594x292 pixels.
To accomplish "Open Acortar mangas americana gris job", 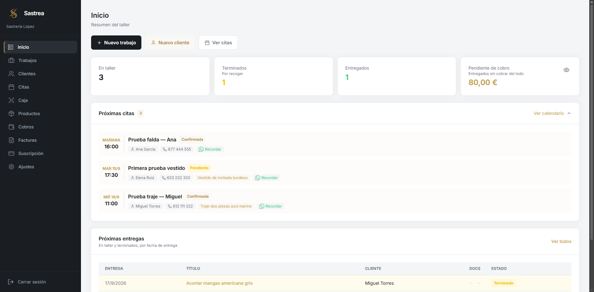I will point(219,283).
